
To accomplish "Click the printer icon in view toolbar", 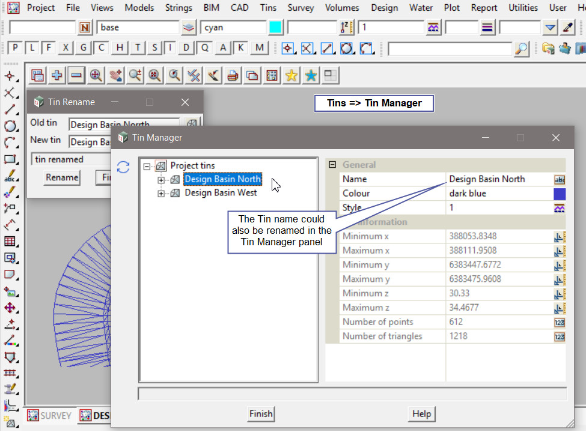I will point(233,75).
